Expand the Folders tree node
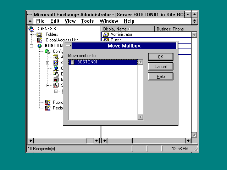Image resolution: width=227 pixels, height=170 pixels. 31,35
